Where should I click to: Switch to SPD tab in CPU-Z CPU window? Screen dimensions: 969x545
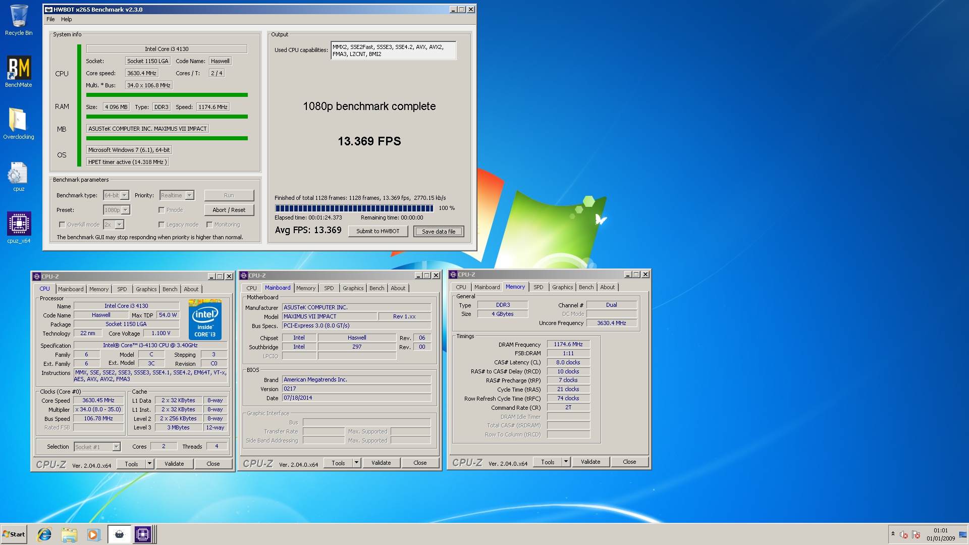pyautogui.click(x=122, y=289)
